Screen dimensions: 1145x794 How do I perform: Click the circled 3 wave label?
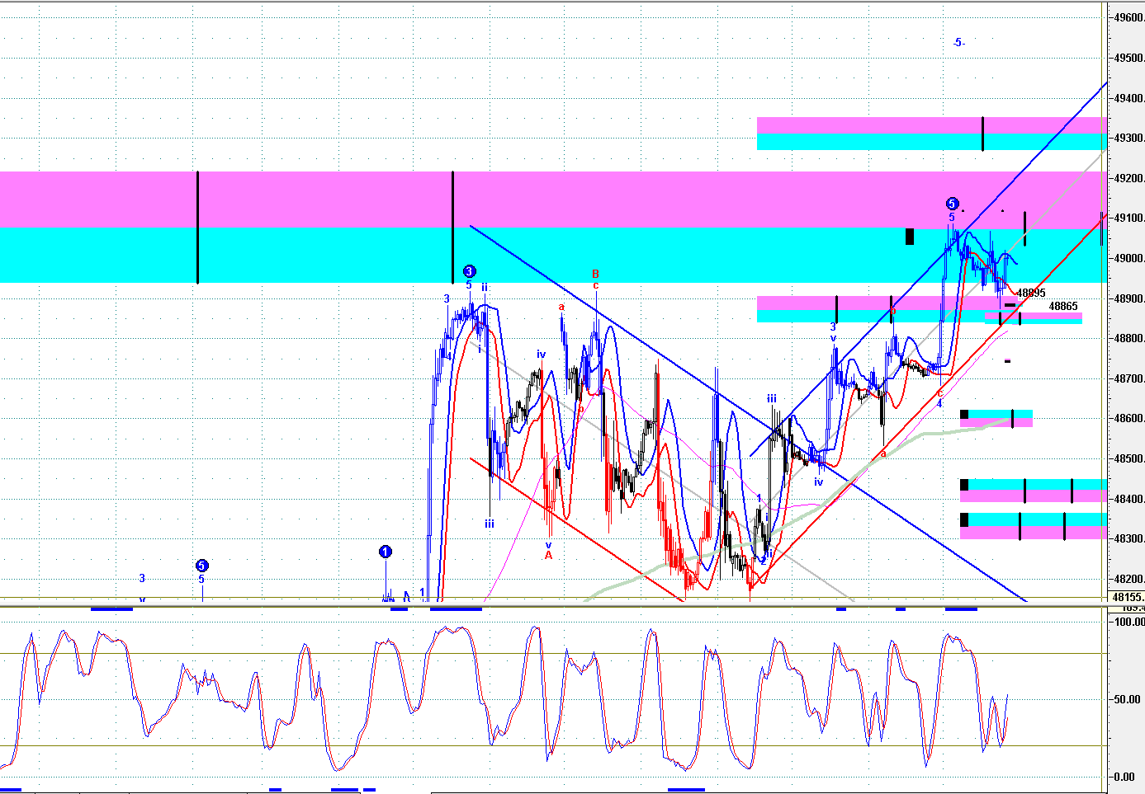pyautogui.click(x=469, y=271)
